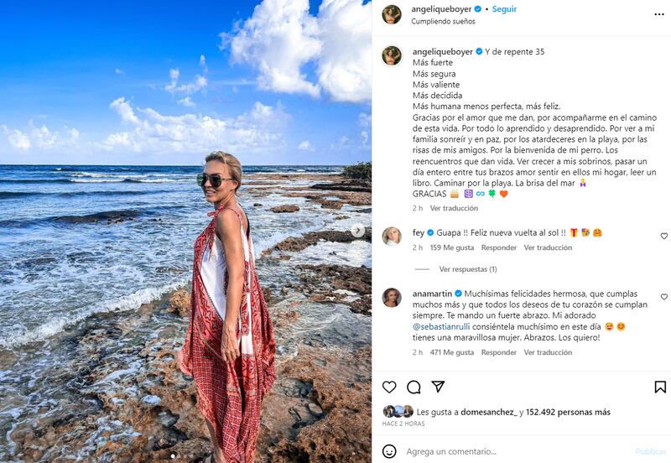
Task: Open fey's profile avatar
Action: (392, 237)
